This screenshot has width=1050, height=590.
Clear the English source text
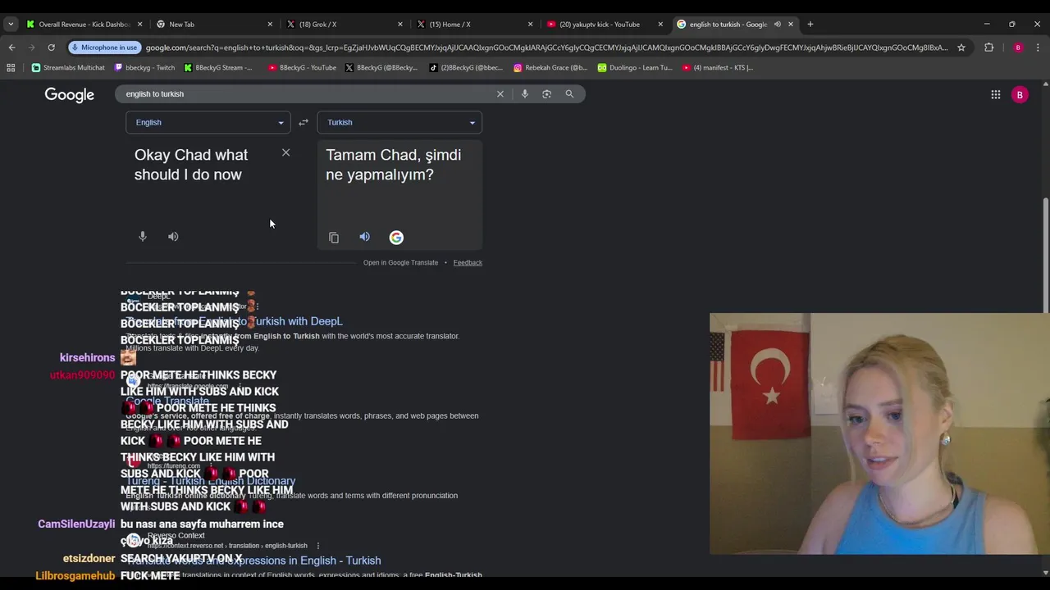click(285, 152)
